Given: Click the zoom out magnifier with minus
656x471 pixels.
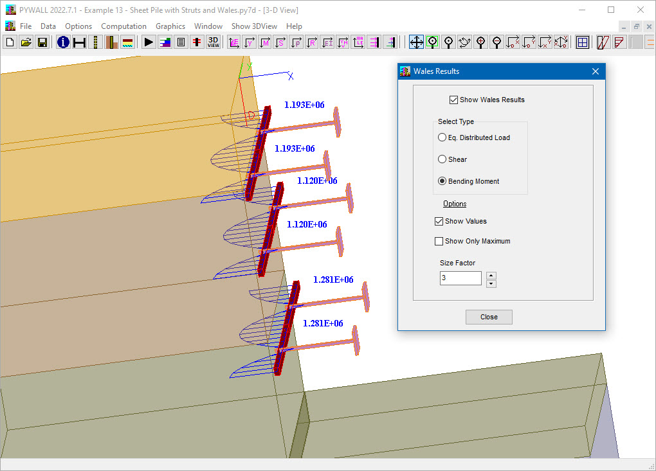Looking at the screenshot, I should tap(497, 42).
